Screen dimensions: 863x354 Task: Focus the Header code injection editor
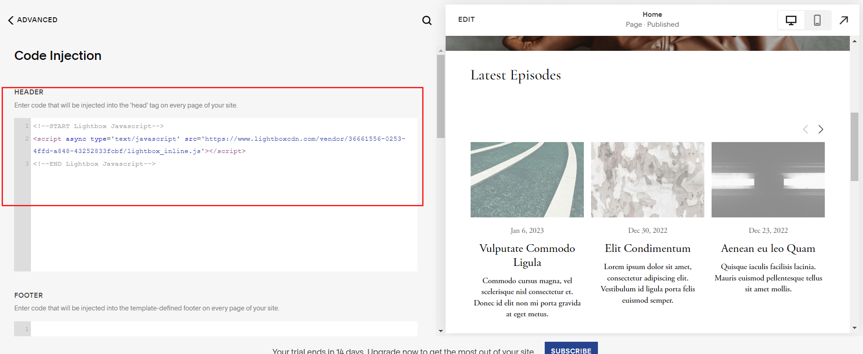click(224, 195)
